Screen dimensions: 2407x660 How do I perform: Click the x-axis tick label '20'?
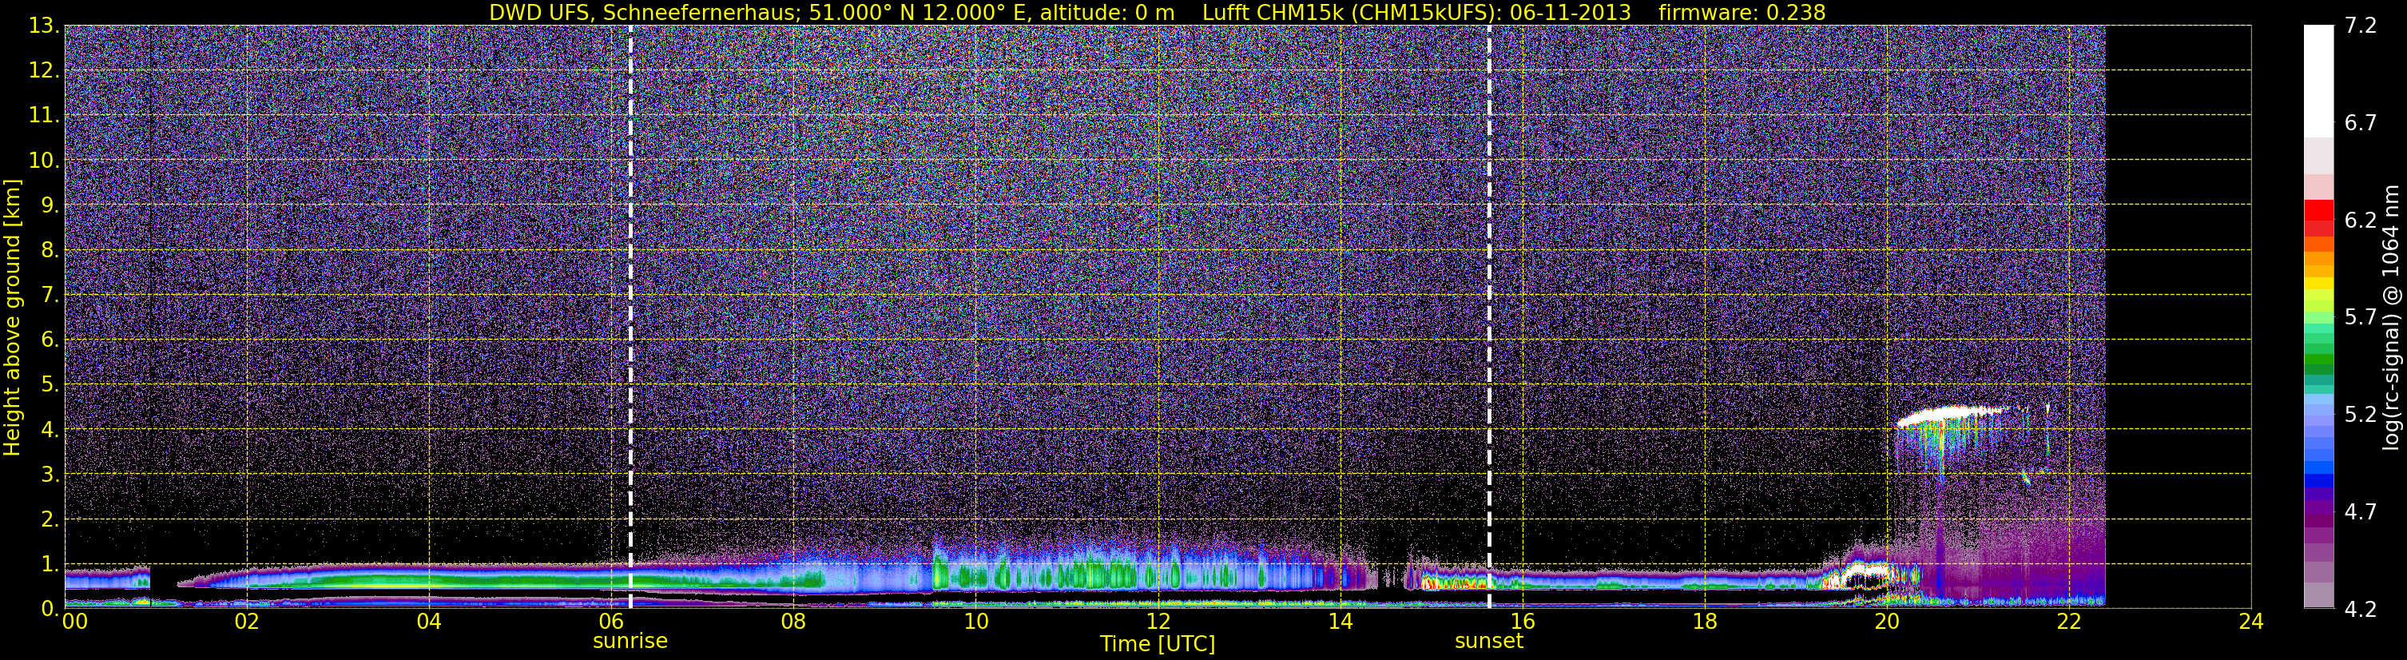point(1887,622)
